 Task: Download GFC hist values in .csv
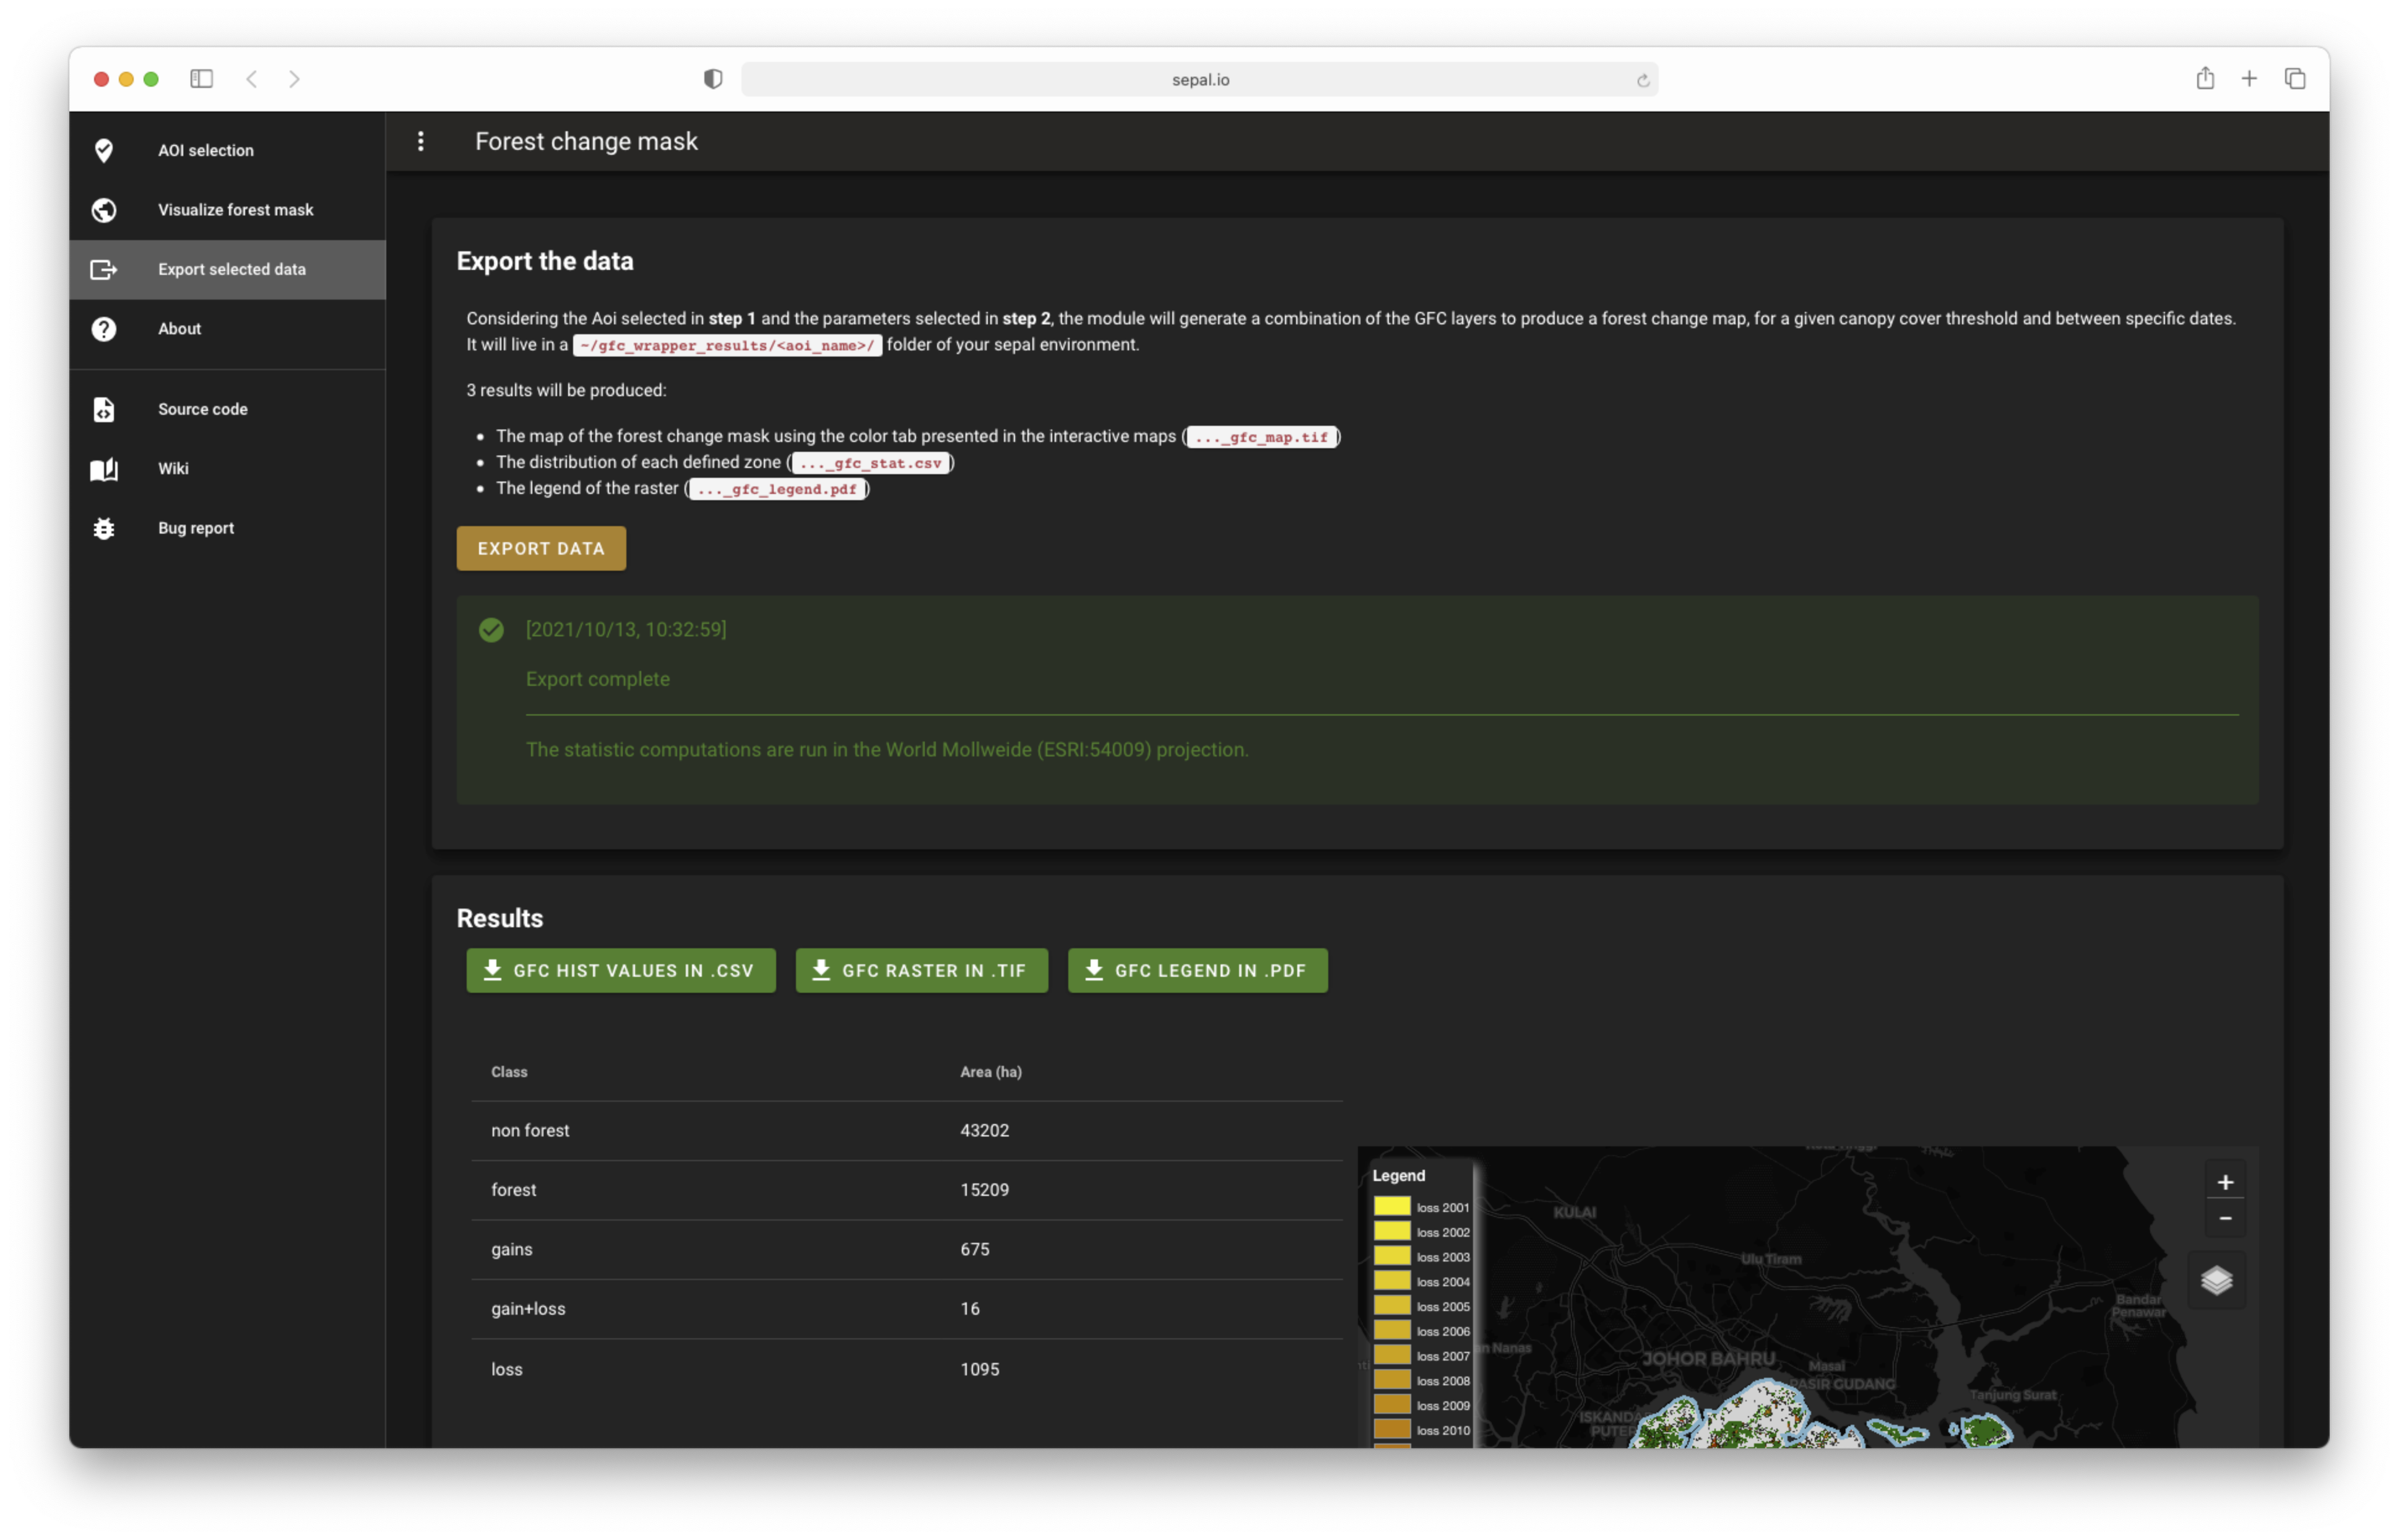point(620,970)
